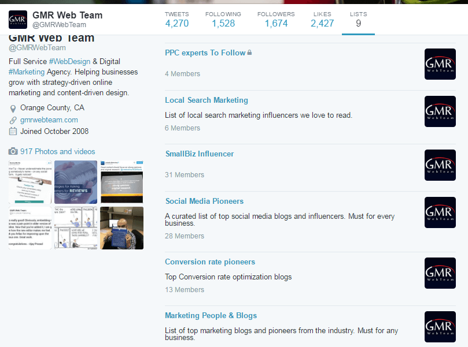Click the 28 Members text under Social Media Pioneers
Image resolution: width=468 pixels, height=347 pixels.
point(185,236)
